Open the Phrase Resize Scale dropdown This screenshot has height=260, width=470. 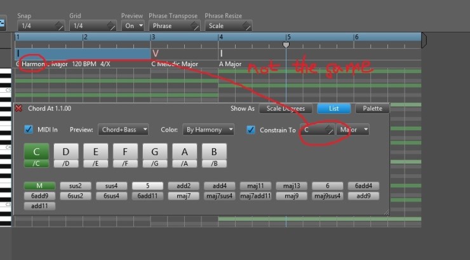point(229,26)
